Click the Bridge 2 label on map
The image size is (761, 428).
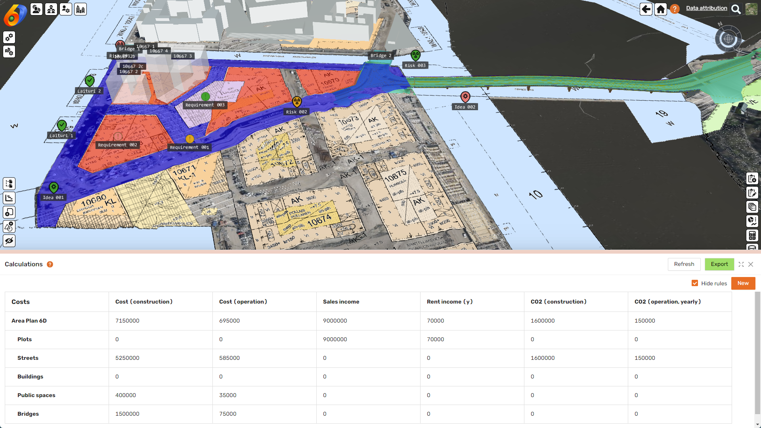(381, 55)
